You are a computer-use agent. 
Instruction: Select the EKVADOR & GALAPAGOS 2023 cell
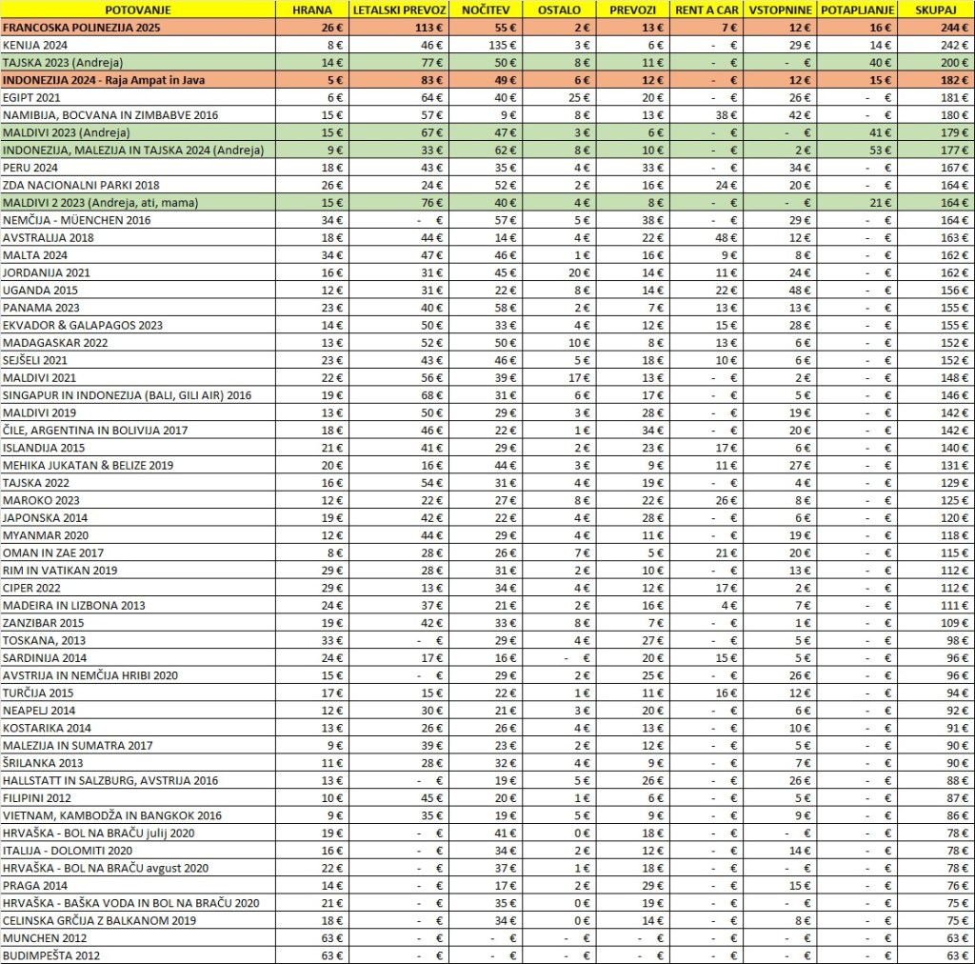pos(83,325)
